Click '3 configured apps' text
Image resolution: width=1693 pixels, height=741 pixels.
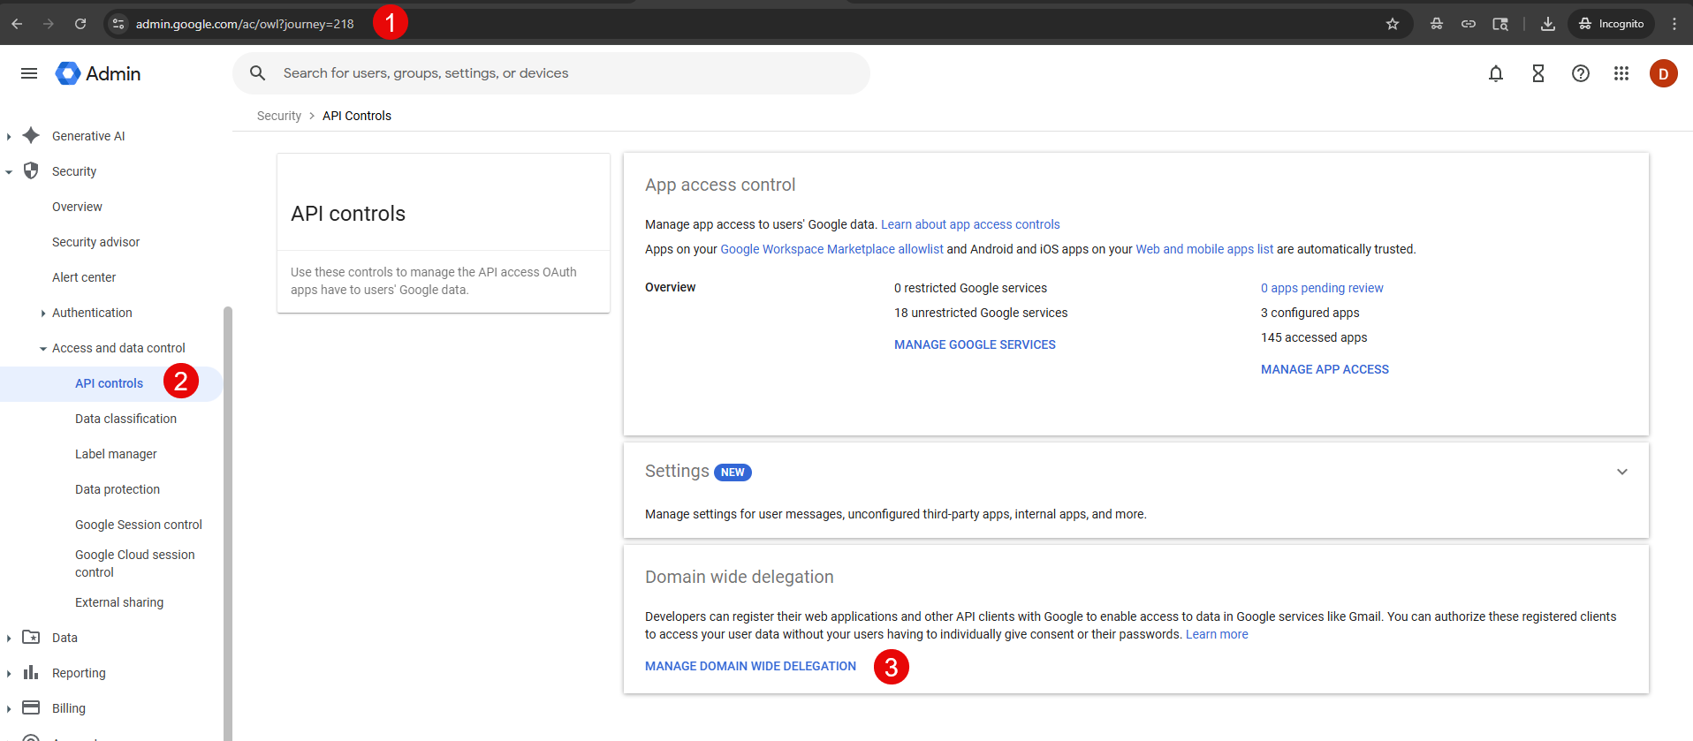(x=1310, y=313)
